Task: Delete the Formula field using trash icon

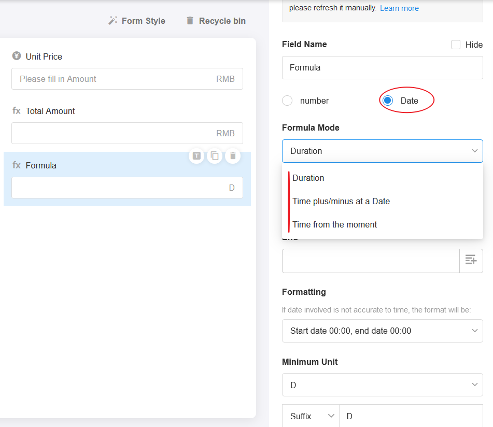Action: click(x=233, y=155)
